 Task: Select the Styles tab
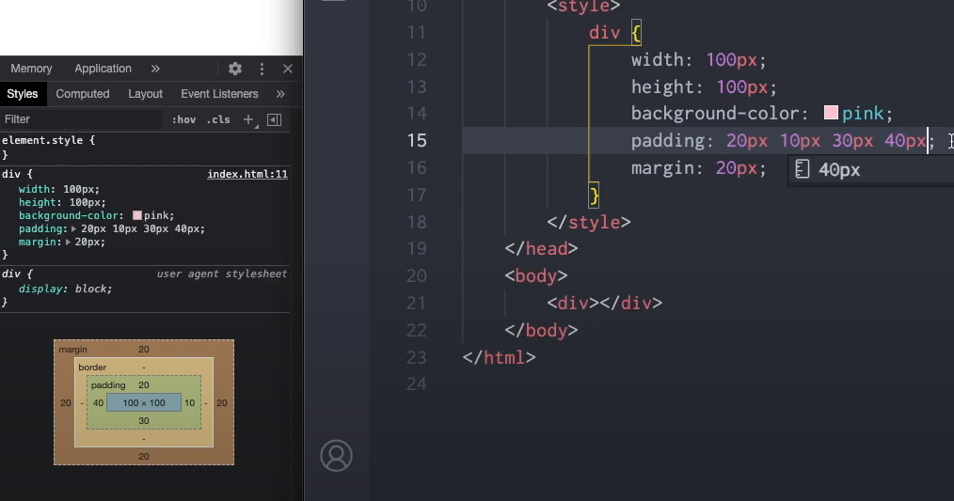coord(23,94)
